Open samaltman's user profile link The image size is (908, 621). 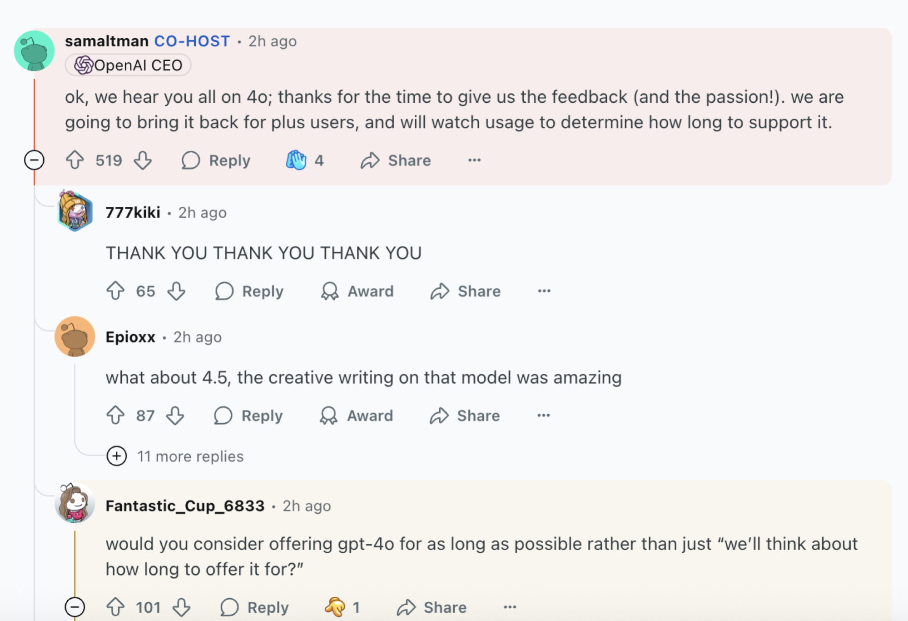[107, 41]
